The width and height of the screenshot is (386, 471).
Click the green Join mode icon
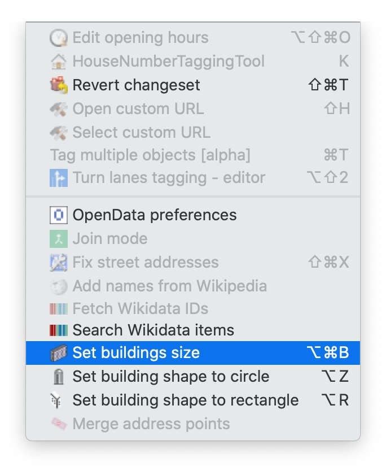(x=59, y=239)
